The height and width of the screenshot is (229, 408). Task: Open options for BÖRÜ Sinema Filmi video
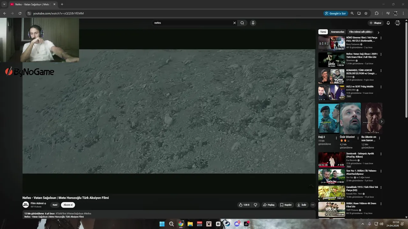tap(381, 38)
